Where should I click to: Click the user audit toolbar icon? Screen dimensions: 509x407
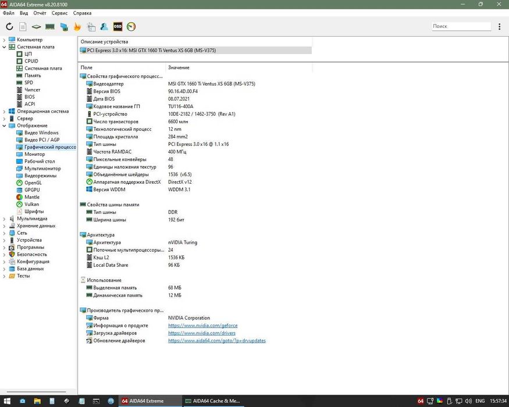104,27
